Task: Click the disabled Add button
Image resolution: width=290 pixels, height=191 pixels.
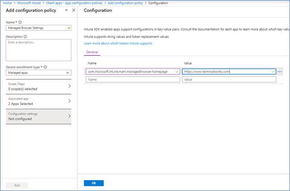Action: (17, 185)
